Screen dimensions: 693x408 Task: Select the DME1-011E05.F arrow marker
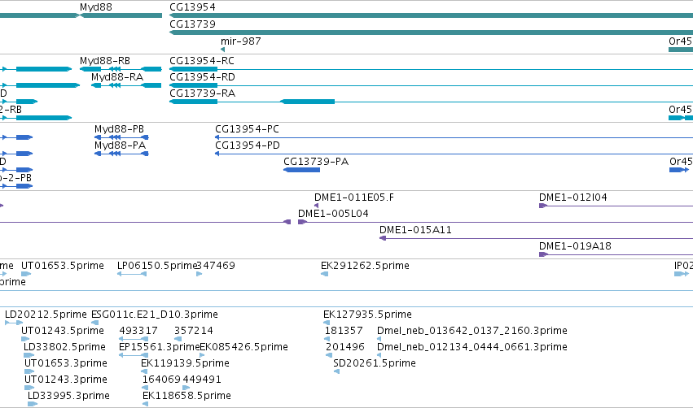317,206
